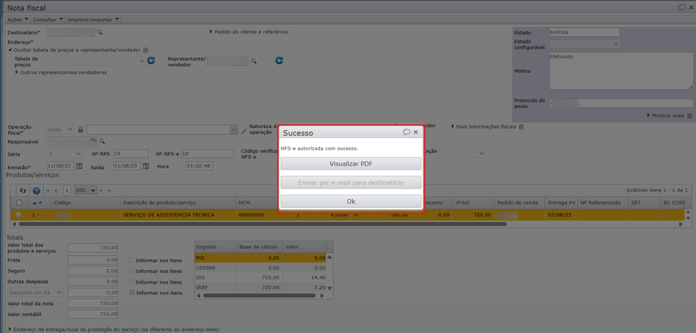Click the Motivo text area

tap(621, 71)
